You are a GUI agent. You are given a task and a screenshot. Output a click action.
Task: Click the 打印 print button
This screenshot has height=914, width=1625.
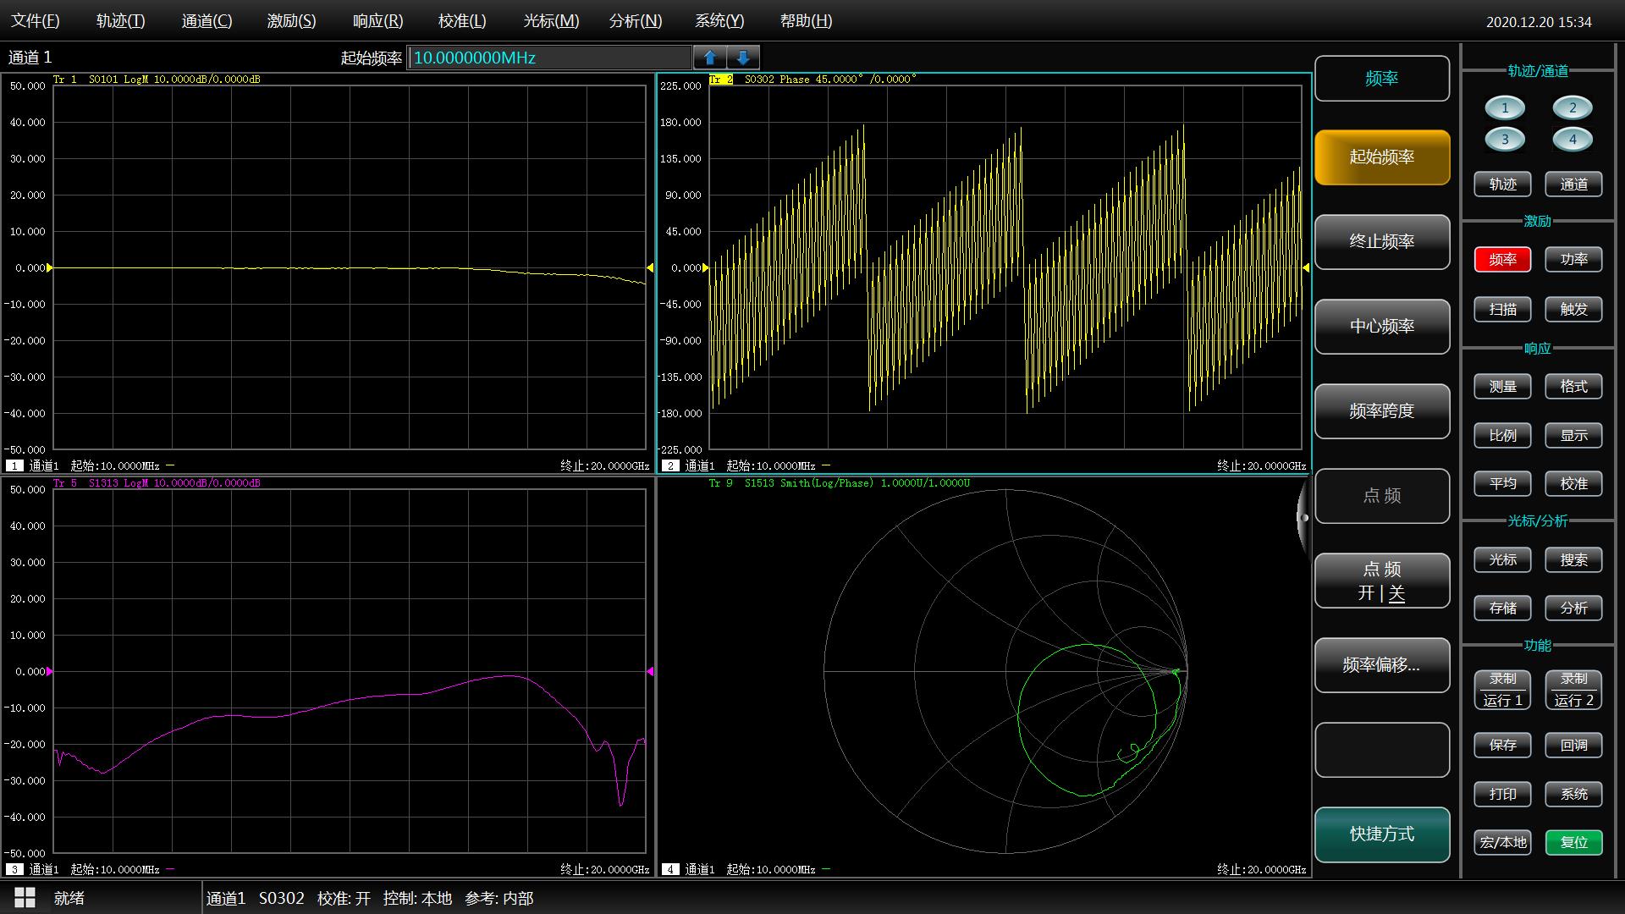1503,794
